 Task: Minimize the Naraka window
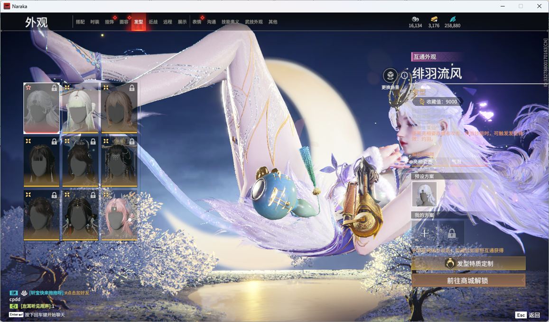pyautogui.click(x=502, y=6)
